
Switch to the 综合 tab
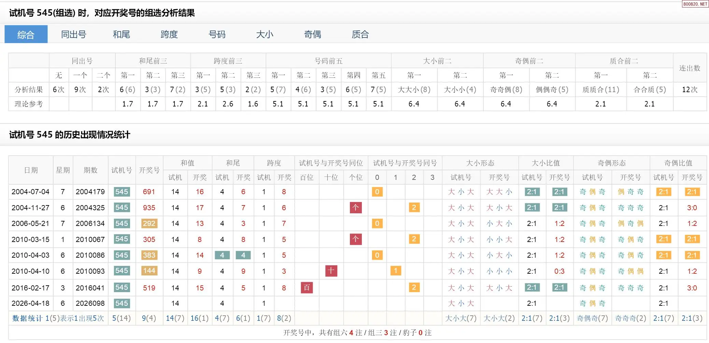click(x=26, y=34)
